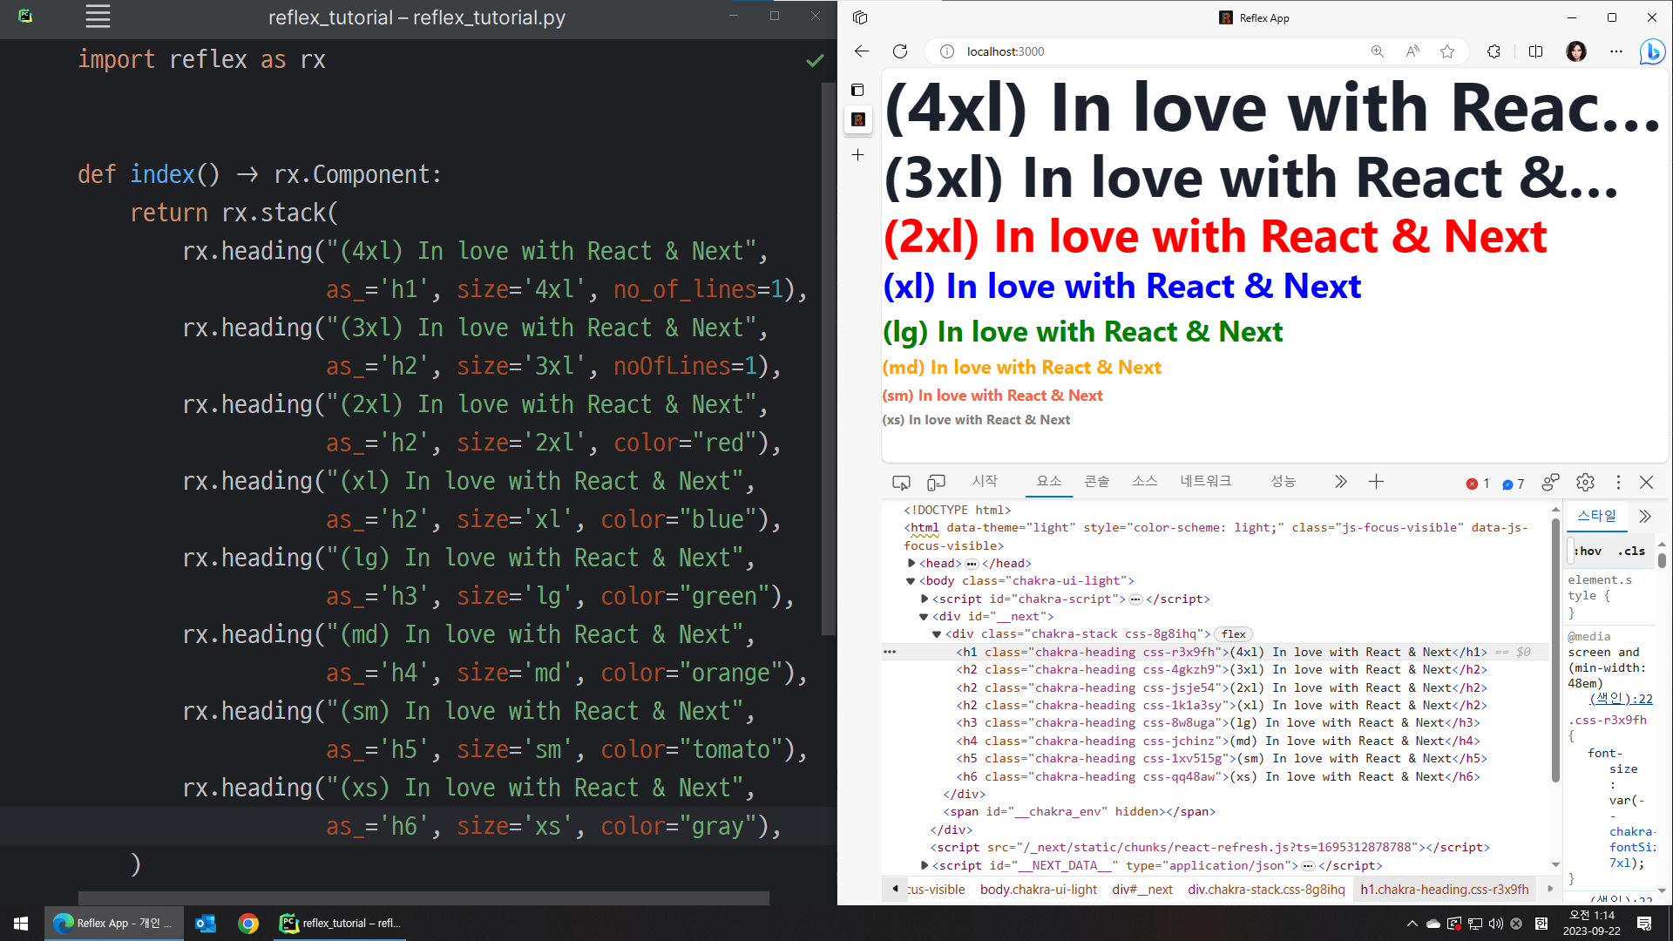Image resolution: width=1673 pixels, height=941 pixels.
Task: Expand the head element node
Action: [x=911, y=563]
